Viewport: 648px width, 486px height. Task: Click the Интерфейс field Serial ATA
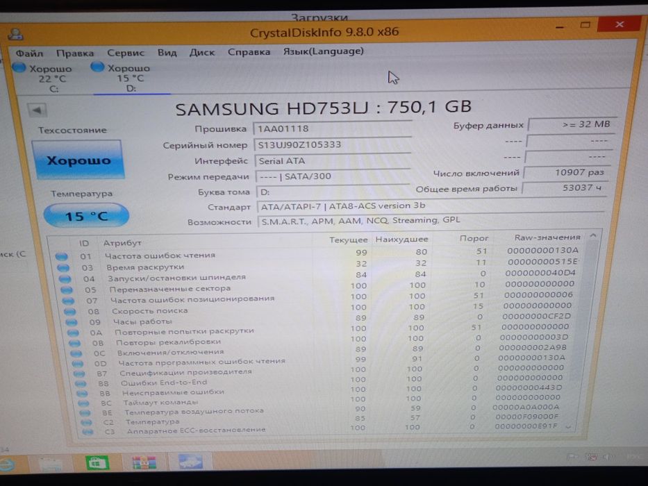[x=332, y=161]
